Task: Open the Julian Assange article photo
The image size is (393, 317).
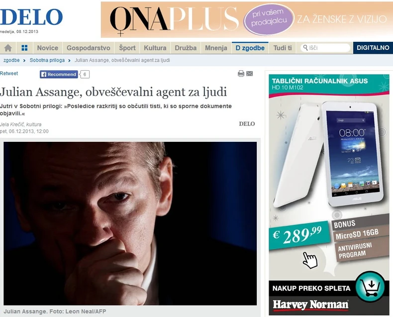Action: (130, 223)
